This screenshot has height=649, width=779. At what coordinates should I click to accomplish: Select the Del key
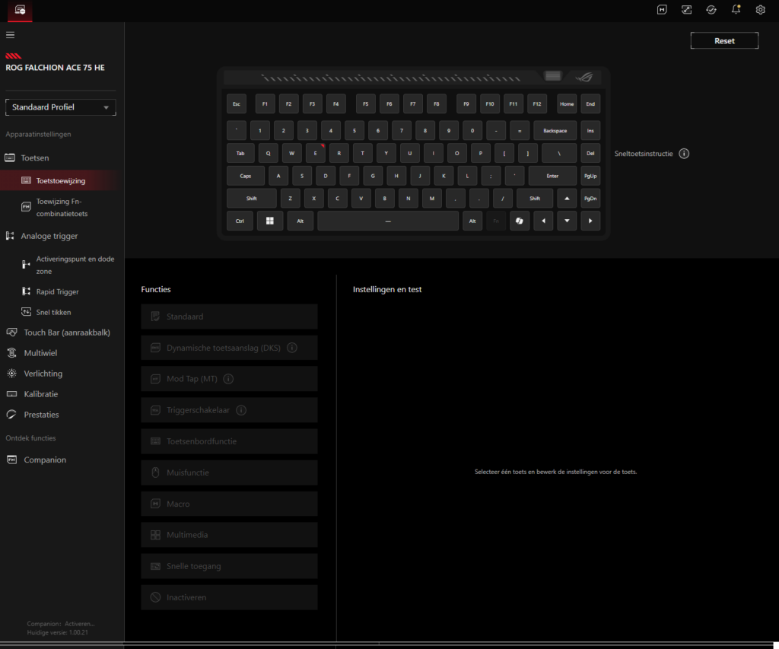coord(590,153)
